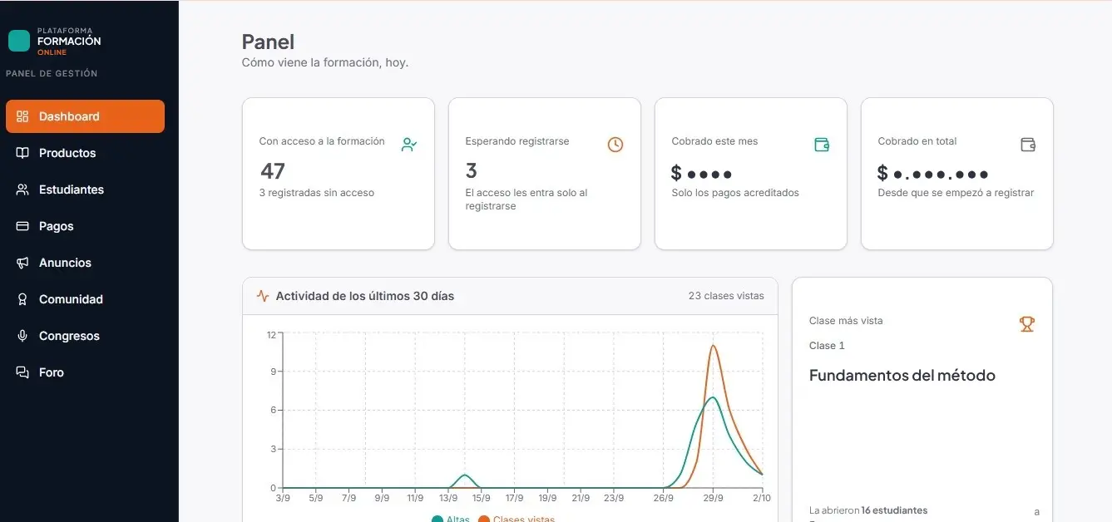Click the '12' value on chart y-axis
The width and height of the screenshot is (1112, 522).
[x=271, y=335]
